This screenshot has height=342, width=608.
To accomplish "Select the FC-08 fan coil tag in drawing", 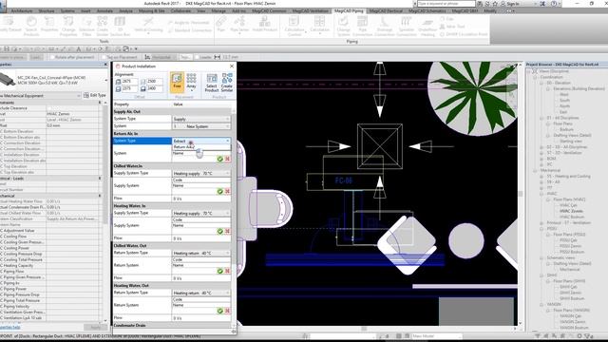I will (x=344, y=180).
